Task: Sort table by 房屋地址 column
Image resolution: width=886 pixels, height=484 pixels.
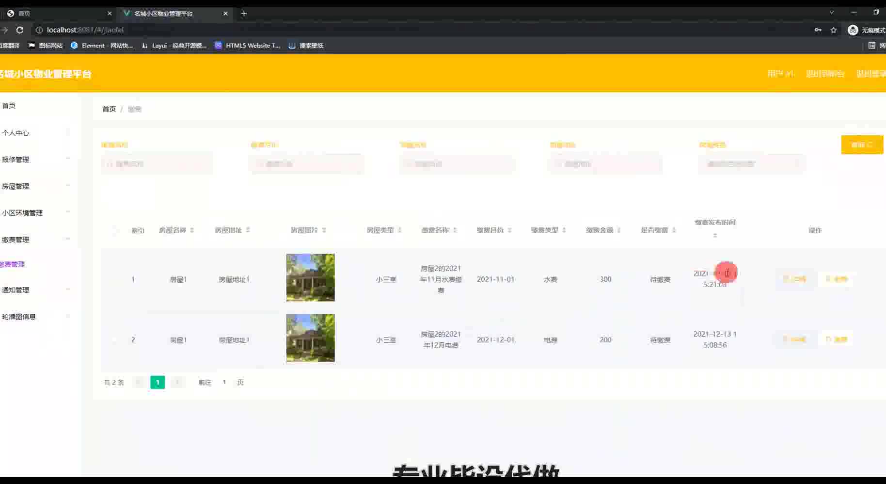Action: tap(248, 230)
